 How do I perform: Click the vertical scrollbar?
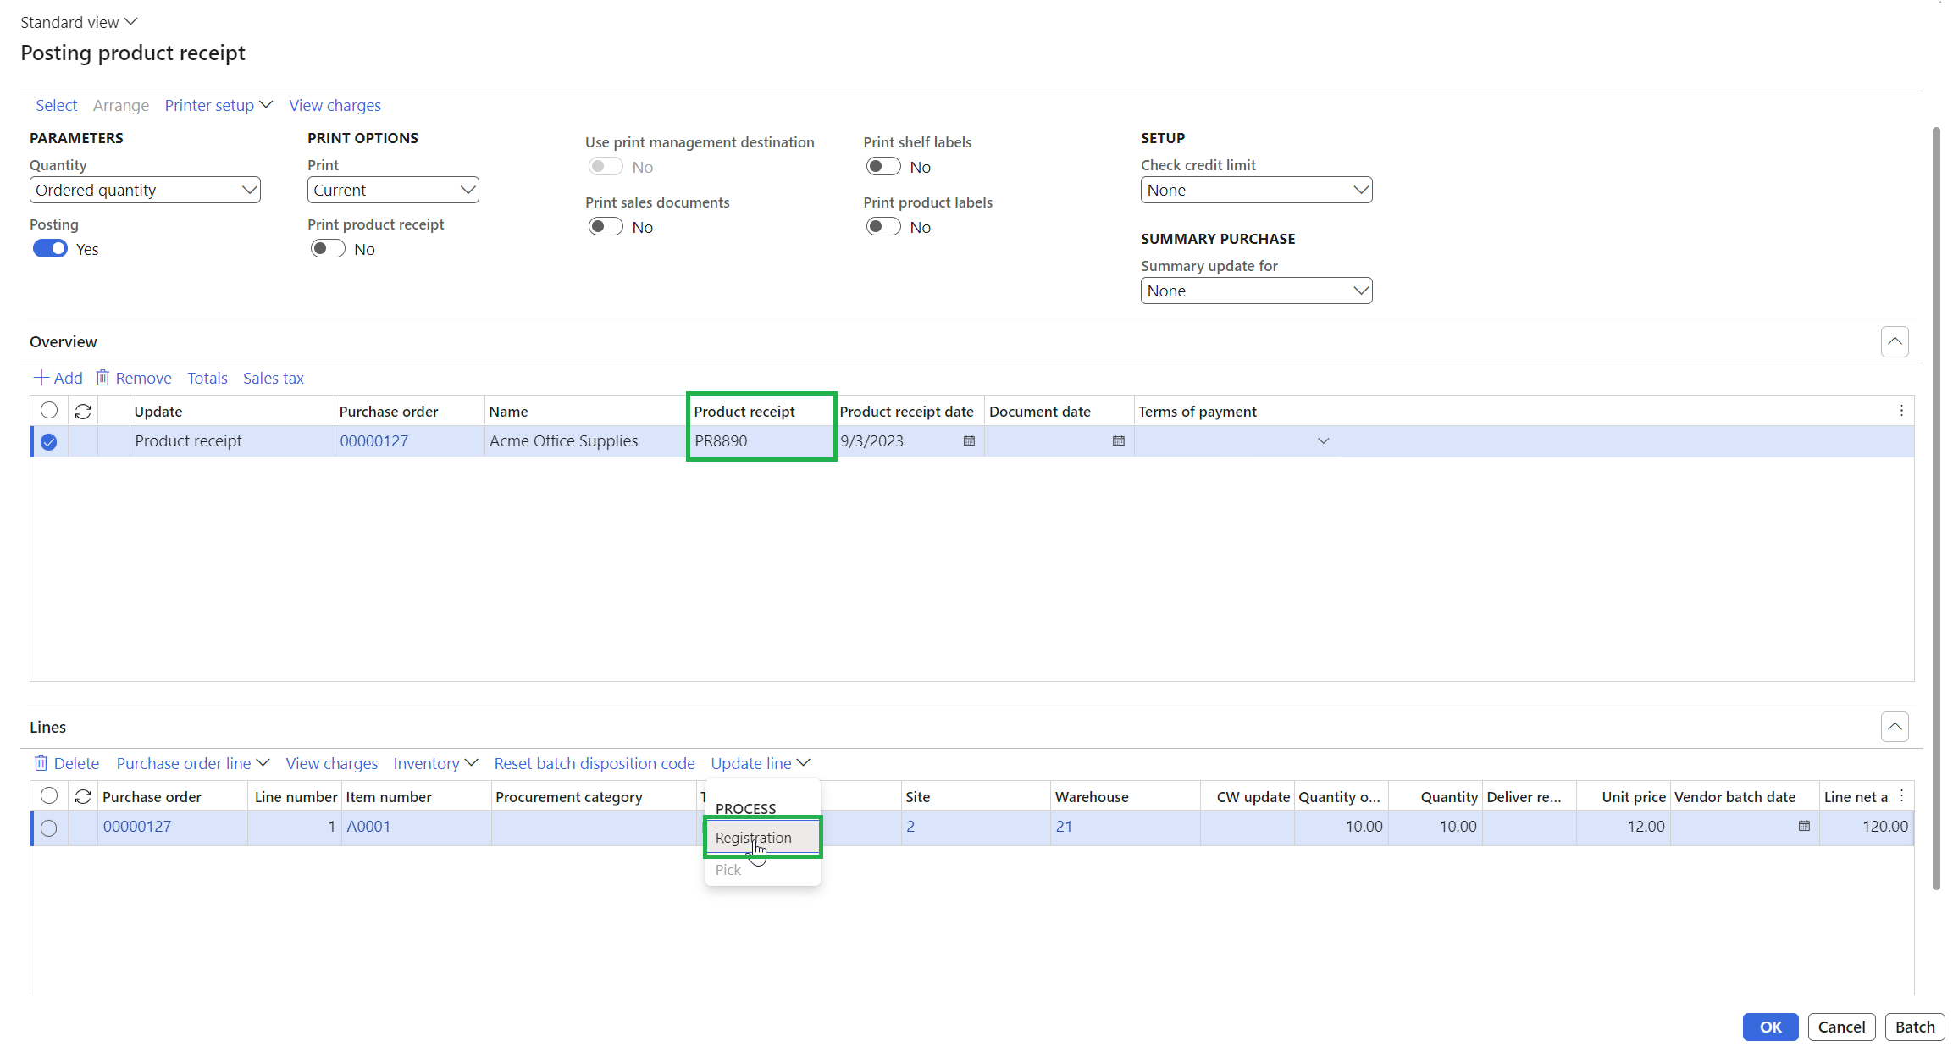[x=1935, y=508]
